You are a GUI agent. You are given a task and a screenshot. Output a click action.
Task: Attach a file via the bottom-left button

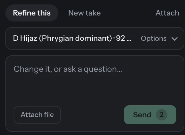click(x=37, y=114)
